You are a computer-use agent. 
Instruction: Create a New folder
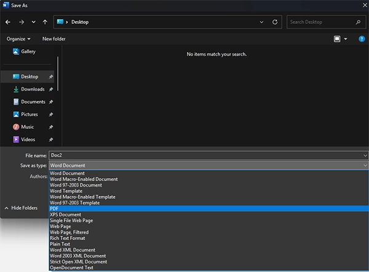pos(54,39)
